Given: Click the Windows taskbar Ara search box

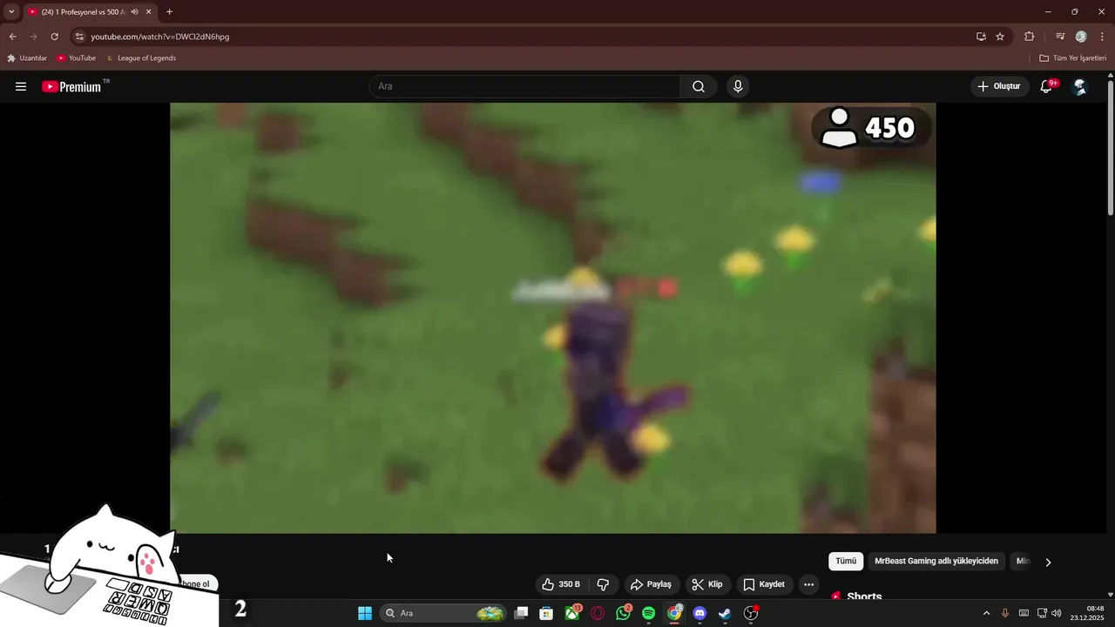Looking at the screenshot, I should (444, 613).
